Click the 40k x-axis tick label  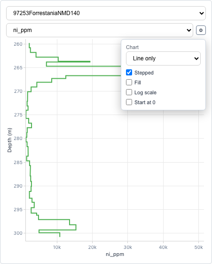[x=163, y=247]
